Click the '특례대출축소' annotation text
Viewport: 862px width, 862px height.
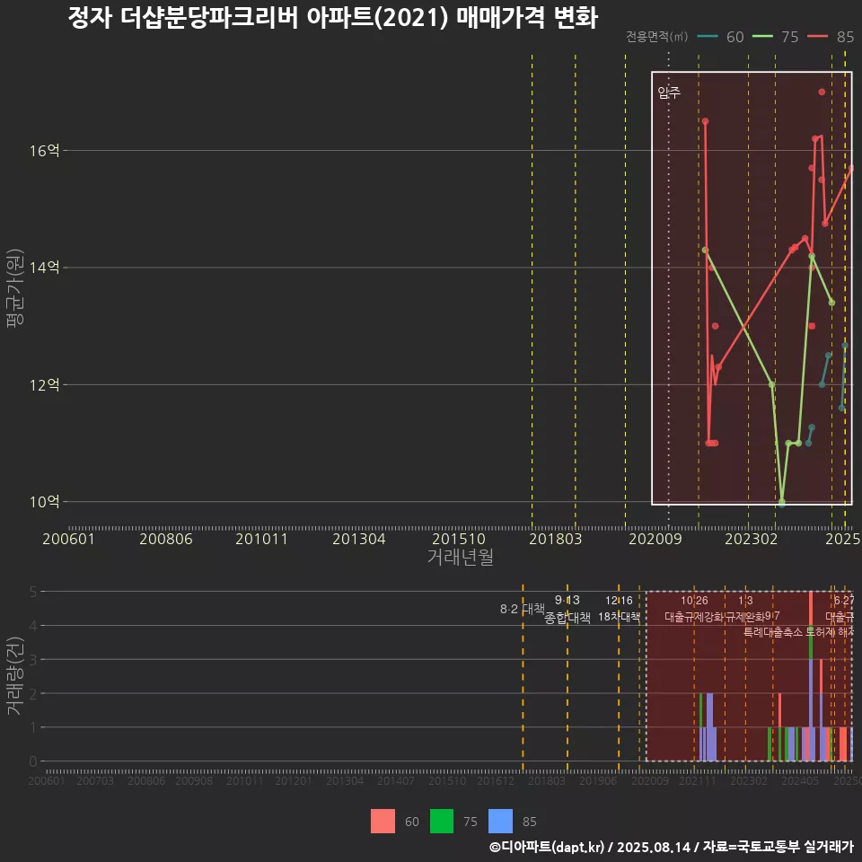click(x=773, y=632)
